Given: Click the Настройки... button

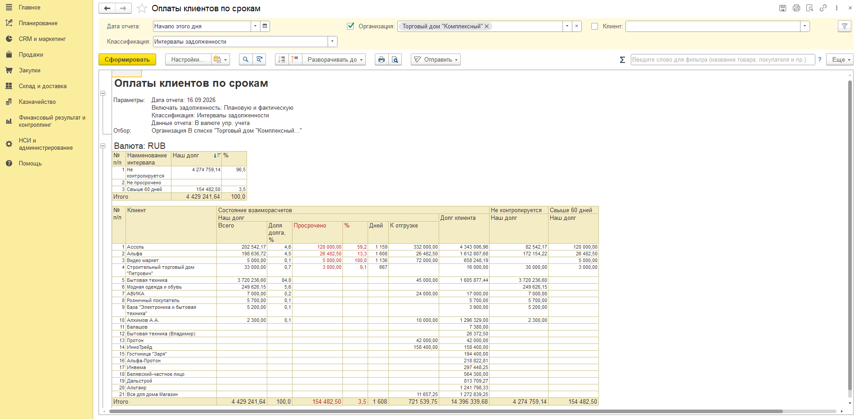Looking at the screenshot, I should pyautogui.click(x=188, y=59).
